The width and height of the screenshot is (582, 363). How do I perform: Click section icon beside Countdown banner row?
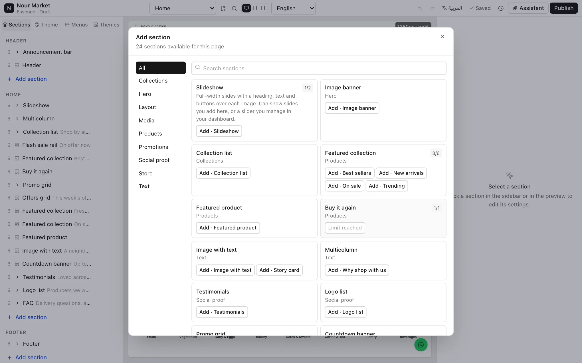[17, 264]
